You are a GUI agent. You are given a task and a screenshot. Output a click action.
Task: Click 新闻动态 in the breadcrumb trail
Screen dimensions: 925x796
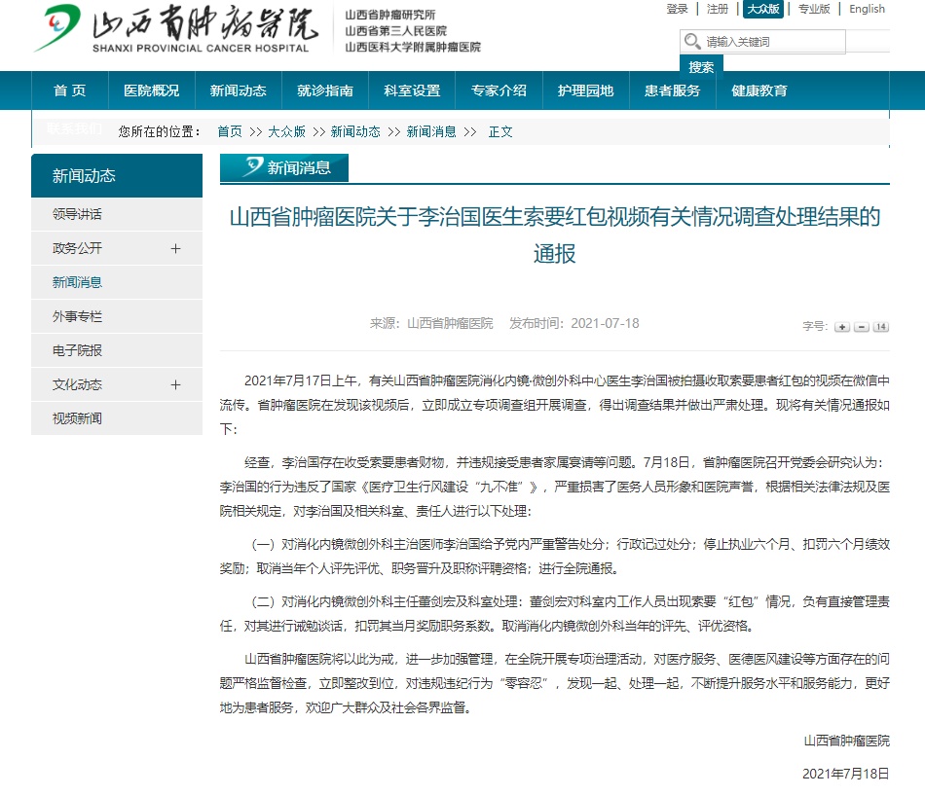pos(355,131)
